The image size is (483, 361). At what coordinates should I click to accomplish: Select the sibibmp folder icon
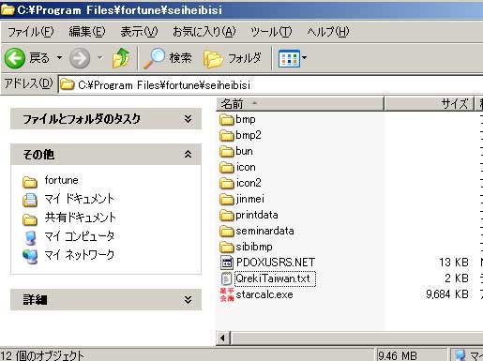227,248
